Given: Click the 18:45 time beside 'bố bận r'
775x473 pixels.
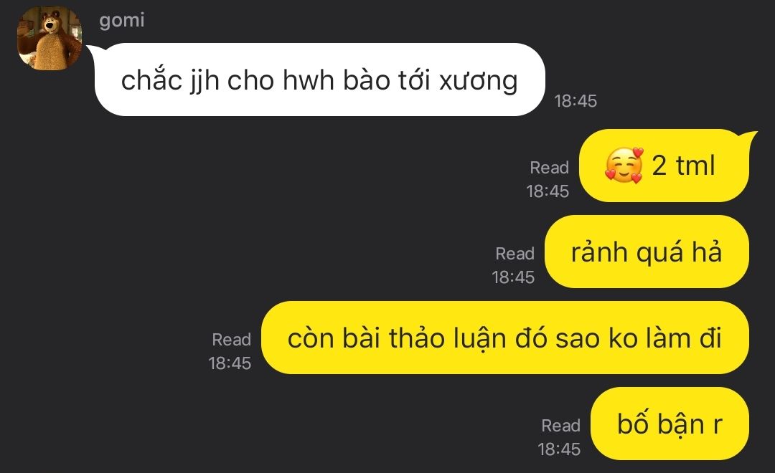Looking at the screenshot, I should (559, 449).
